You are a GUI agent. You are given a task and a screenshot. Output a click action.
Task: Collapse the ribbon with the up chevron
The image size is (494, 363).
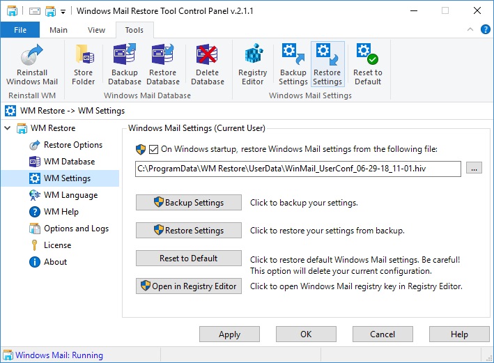click(x=470, y=30)
